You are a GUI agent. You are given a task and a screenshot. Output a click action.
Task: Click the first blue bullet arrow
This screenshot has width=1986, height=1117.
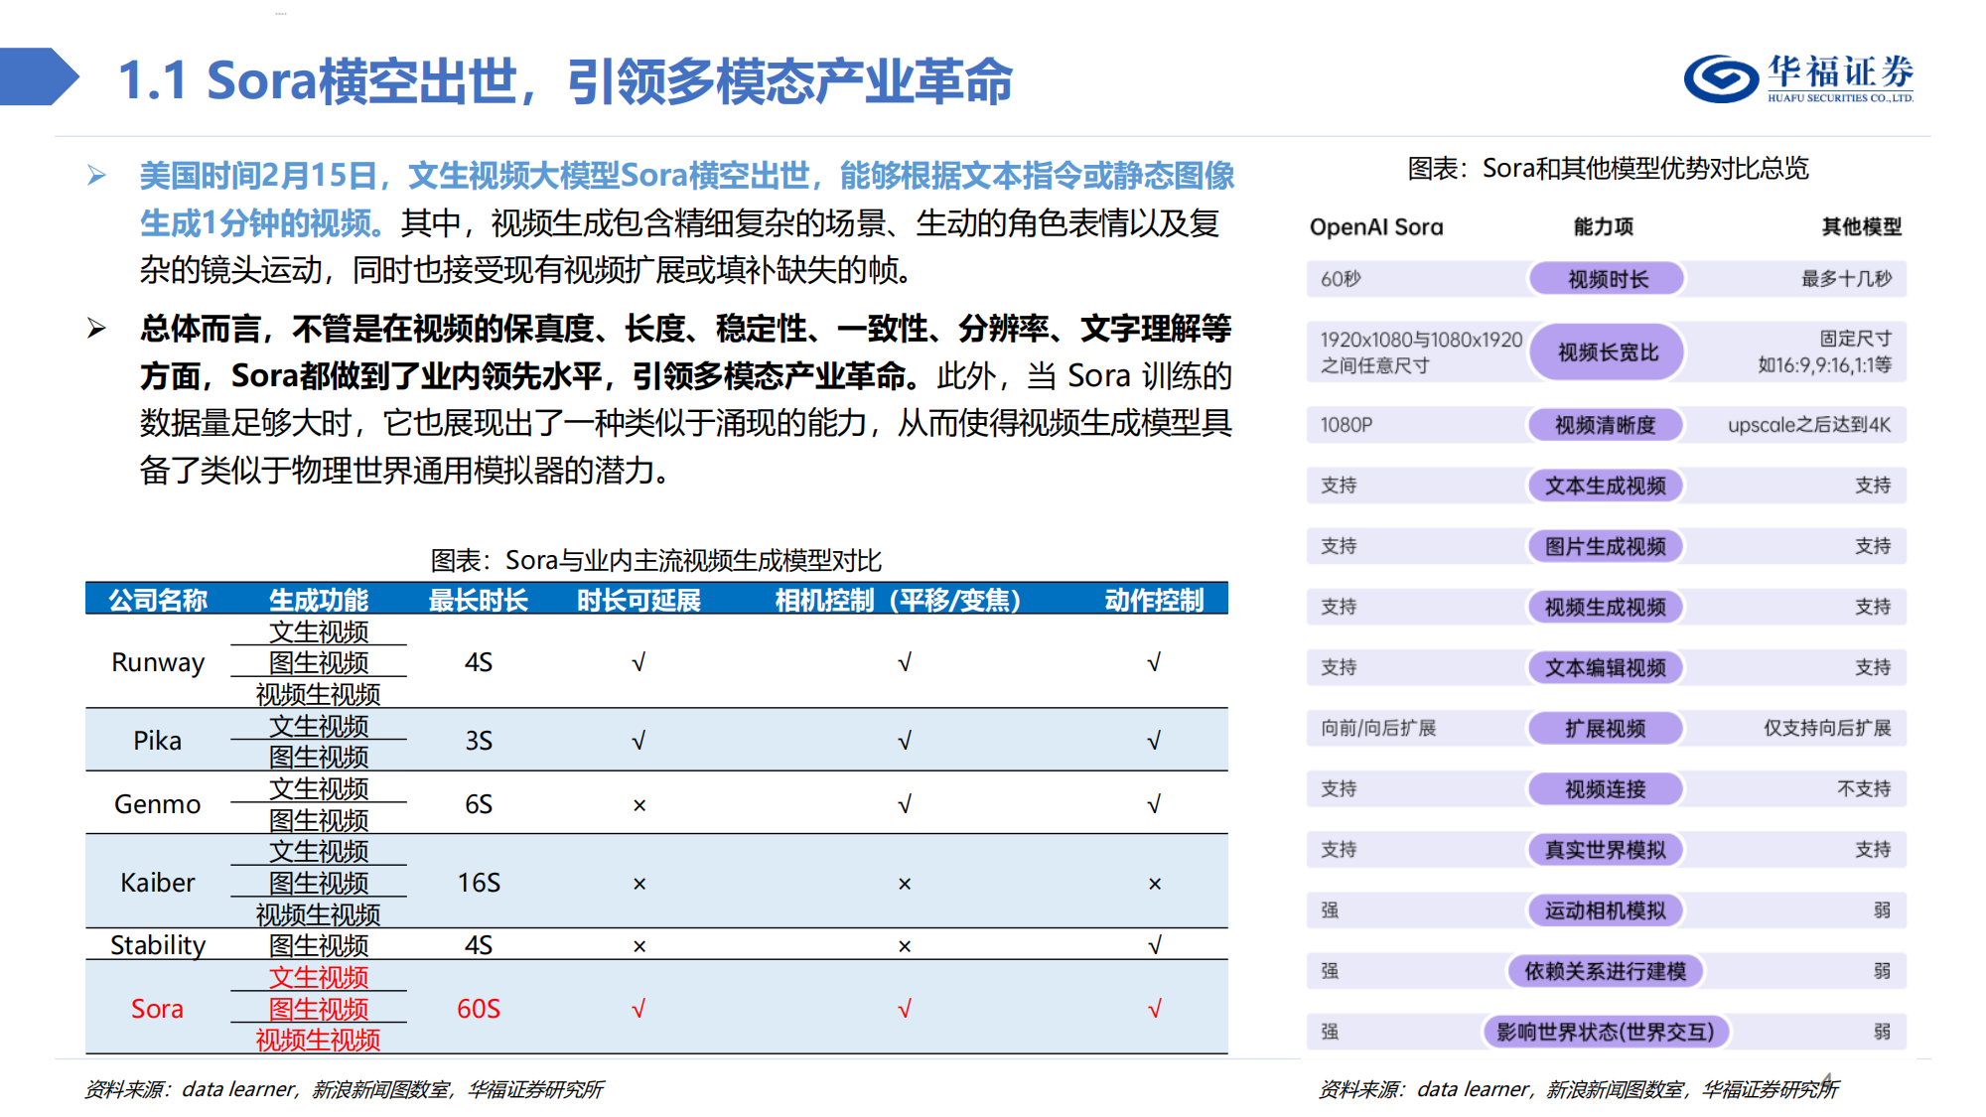96,176
